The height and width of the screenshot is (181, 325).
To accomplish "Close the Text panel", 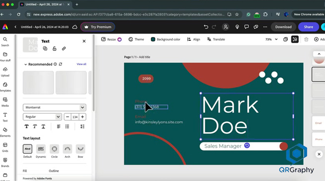I will point(84,41).
